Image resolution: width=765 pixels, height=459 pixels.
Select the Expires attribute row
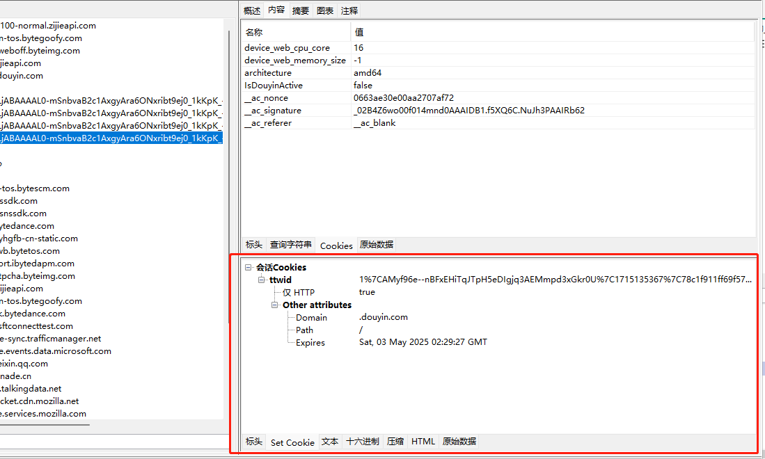click(310, 343)
